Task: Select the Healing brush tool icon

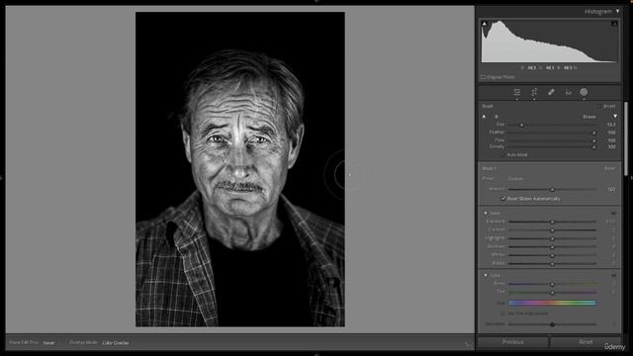Action: pos(551,92)
